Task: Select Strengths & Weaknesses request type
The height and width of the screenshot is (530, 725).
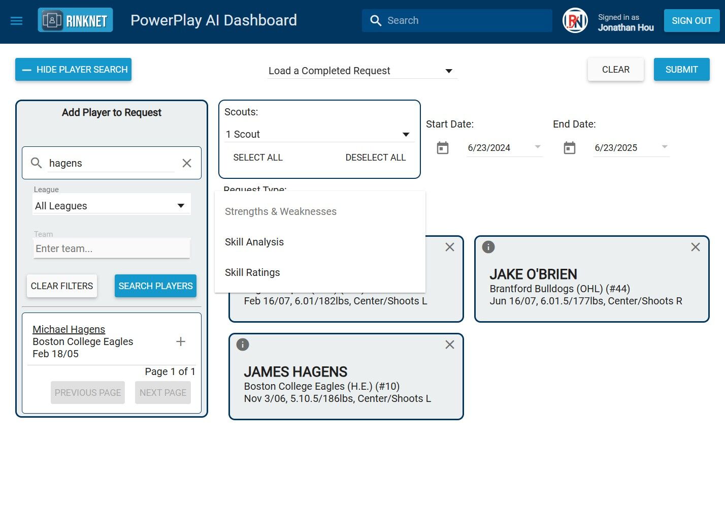Action: tap(320, 211)
